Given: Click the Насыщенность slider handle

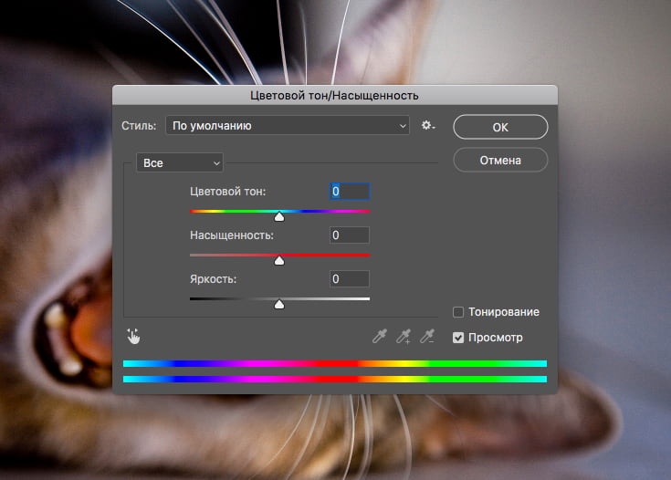Looking at the screenshot, I should (279, 261).
